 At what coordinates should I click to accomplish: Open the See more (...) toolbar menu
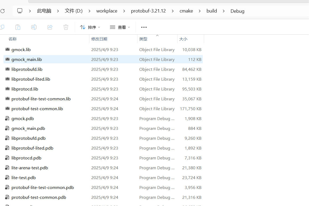(x=144, y=27)
